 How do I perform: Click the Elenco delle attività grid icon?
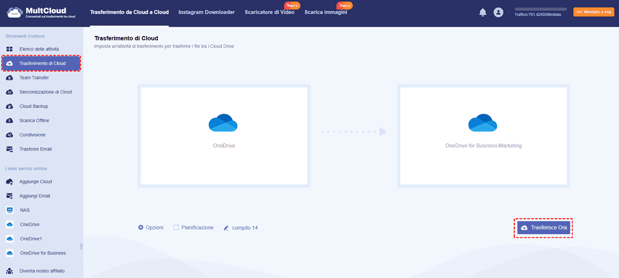(10, 49)
